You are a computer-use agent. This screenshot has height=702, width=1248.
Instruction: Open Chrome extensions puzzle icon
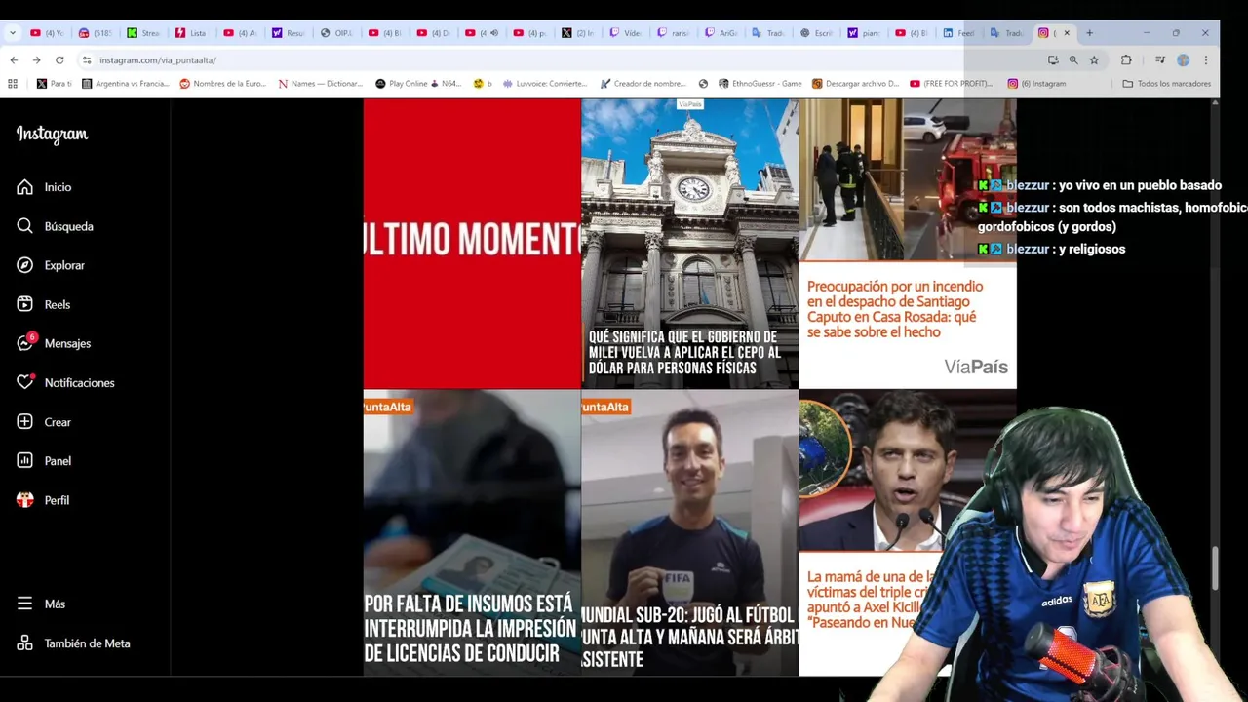click(1126, 59)
